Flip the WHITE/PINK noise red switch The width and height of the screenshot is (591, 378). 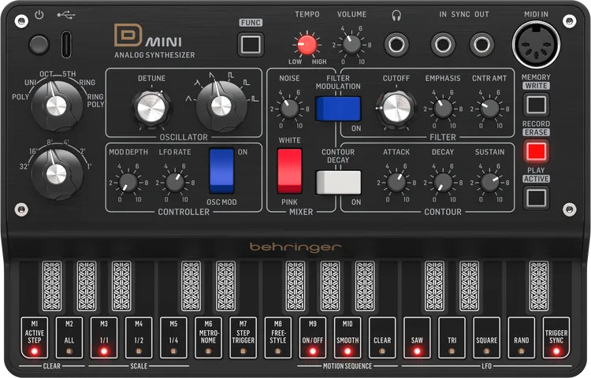pos(289,171)
